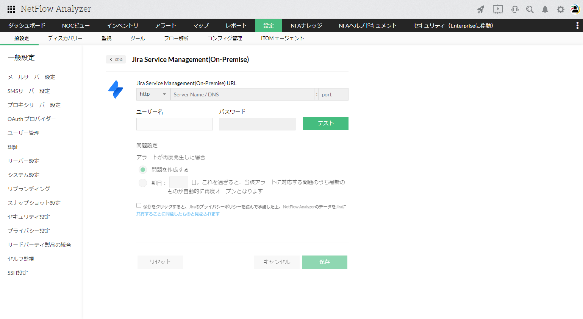
Task: Open サードパーティ製品の統合 in the sidebar
Action: [x=39, y=245]
